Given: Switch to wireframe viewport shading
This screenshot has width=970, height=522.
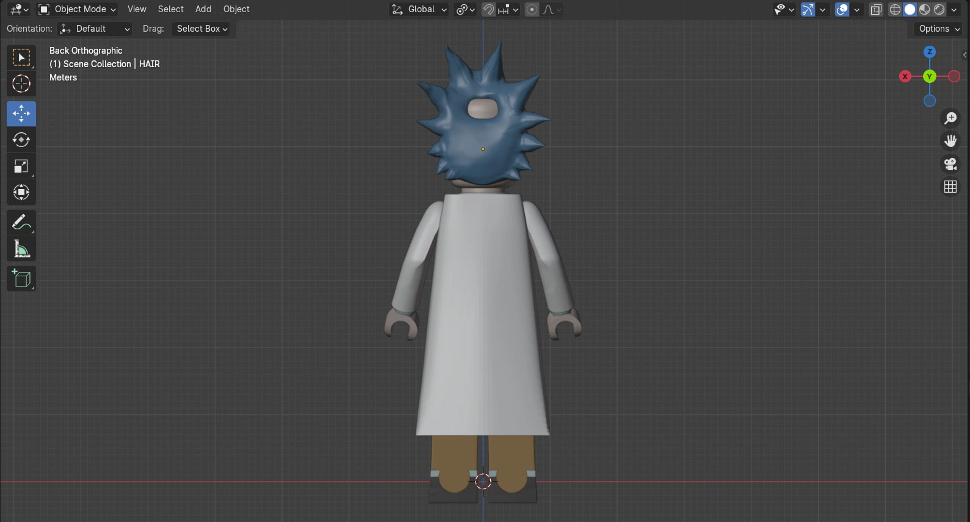Looking at the screenshot, I should point(895,9).
